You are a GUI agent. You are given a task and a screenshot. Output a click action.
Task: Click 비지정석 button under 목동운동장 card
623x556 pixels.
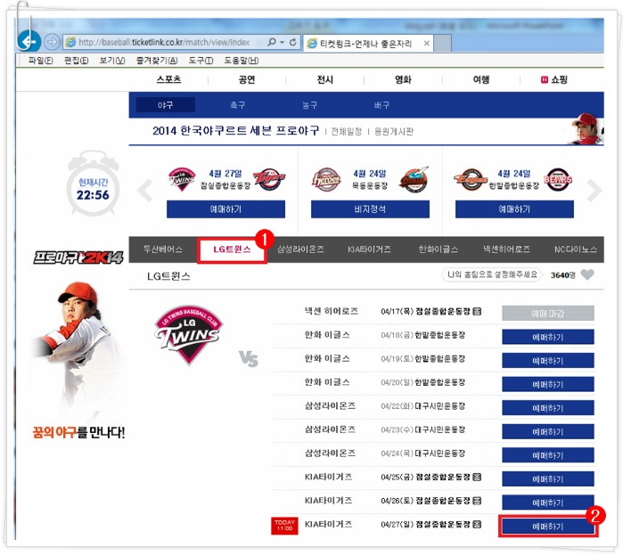click(x=370, y=208)
